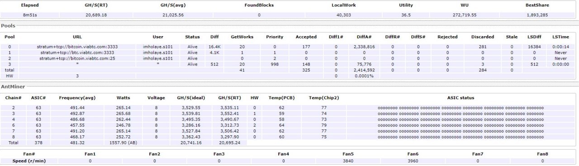579x166 pixels.
Task: Click total Accepted value 325
Action: point(306,70)
